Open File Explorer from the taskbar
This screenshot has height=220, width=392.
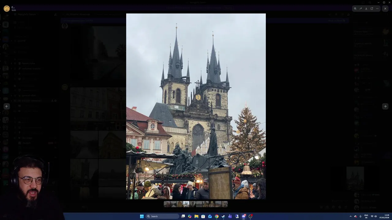tap(196, 216)
